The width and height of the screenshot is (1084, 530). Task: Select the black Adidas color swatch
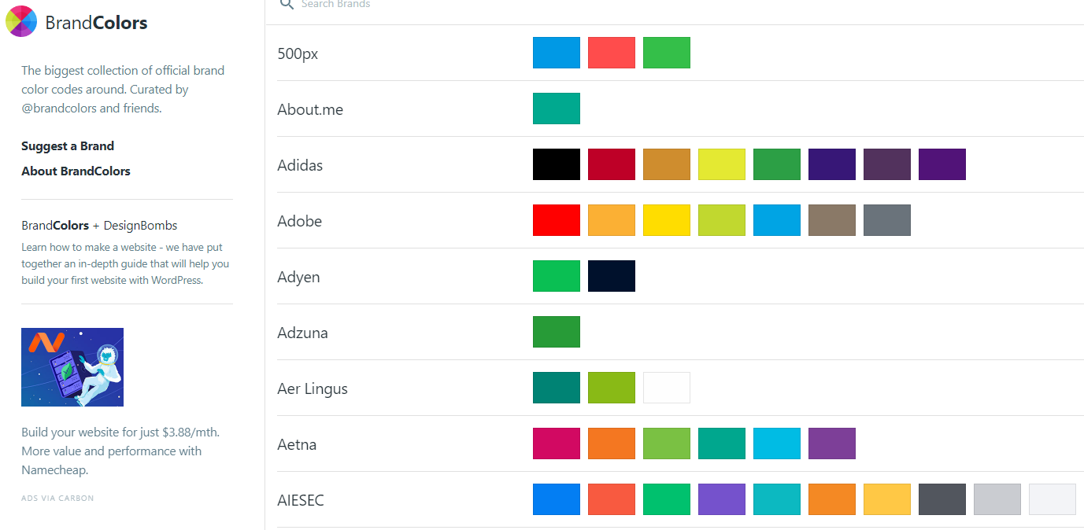point(557,164)
